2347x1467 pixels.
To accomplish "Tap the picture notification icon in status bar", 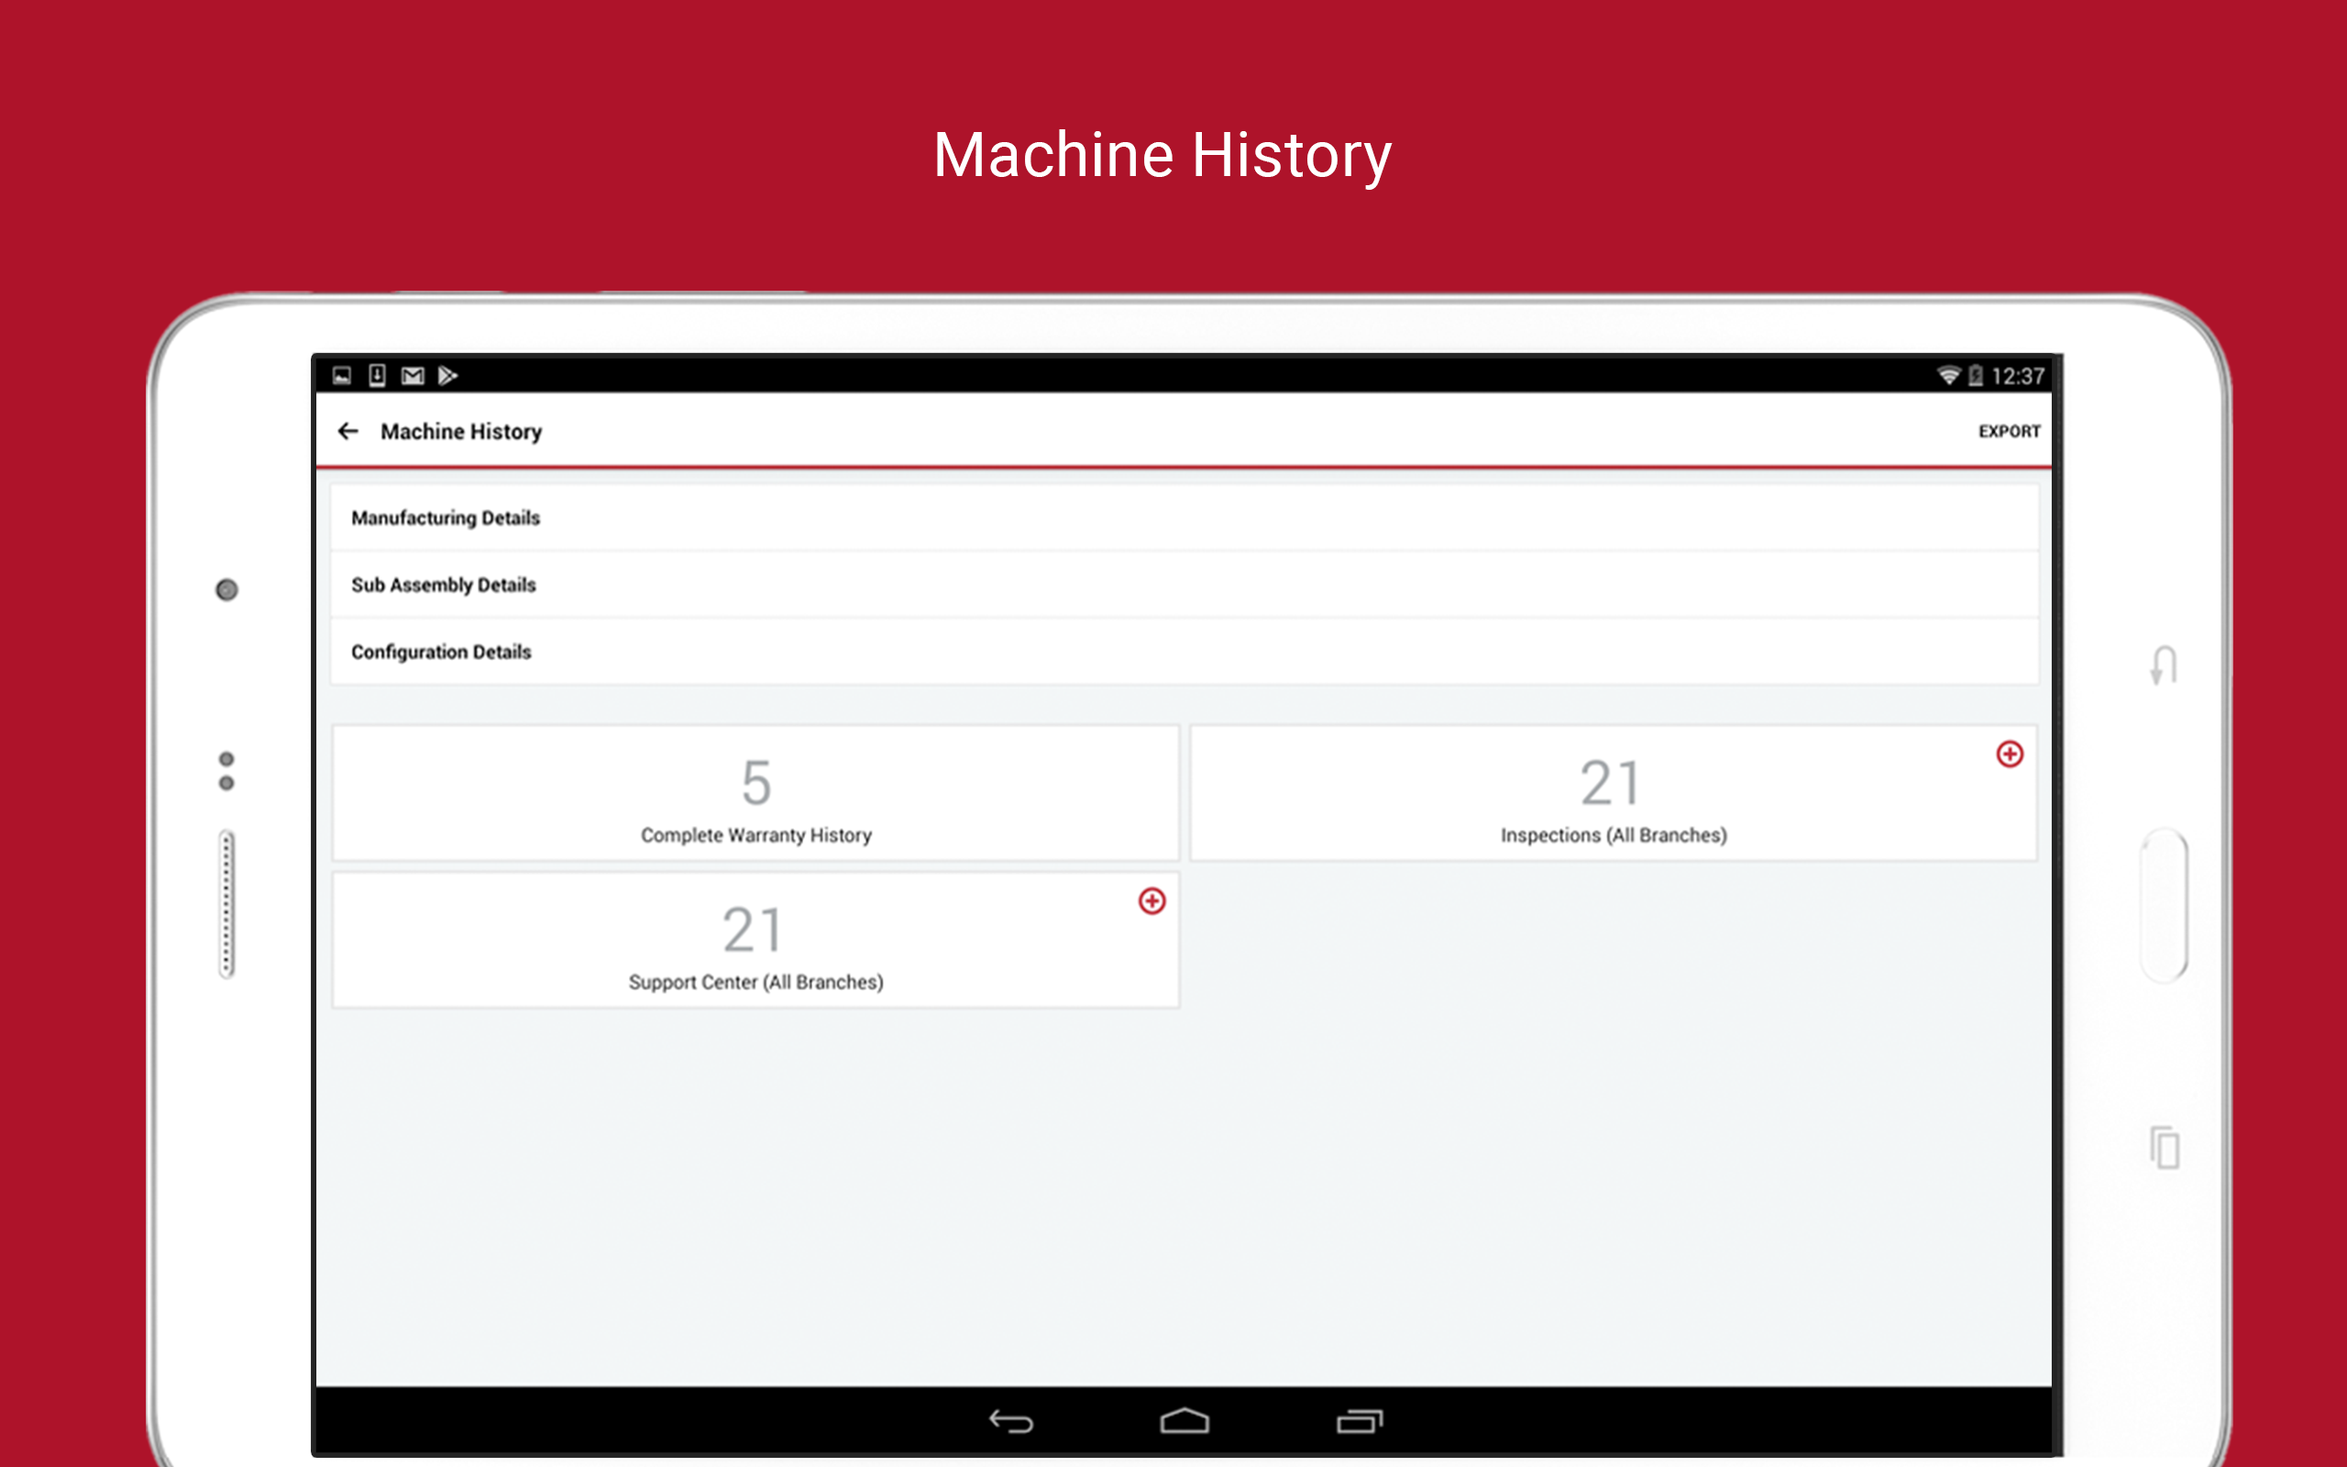I will 341,376.
